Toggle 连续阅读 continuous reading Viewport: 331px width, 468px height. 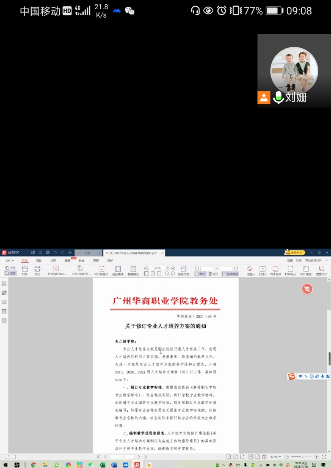pyautogui.click(x=230, y=274)
